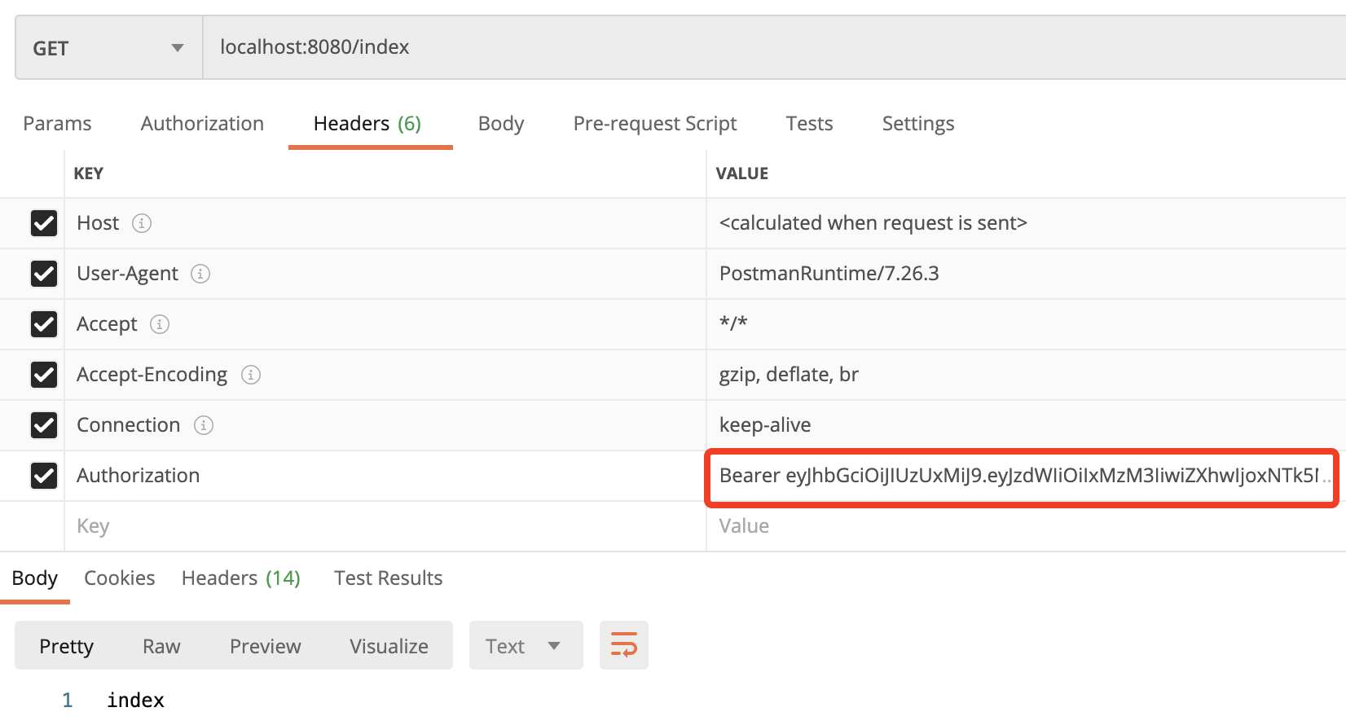The height and width of the screenshot is (725, 1346).
Task: Switch to the Pre-request Script tab
Action: point(654,124)
